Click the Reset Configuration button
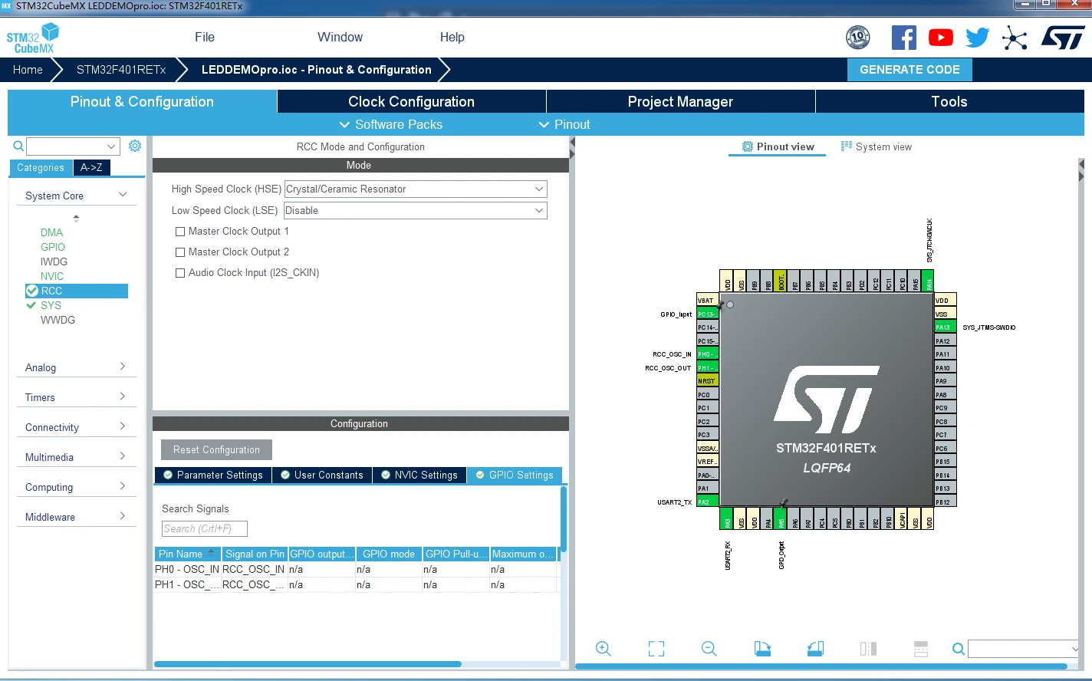The height and width of the screenshot is (681, 1092). (x=216, y=449)
